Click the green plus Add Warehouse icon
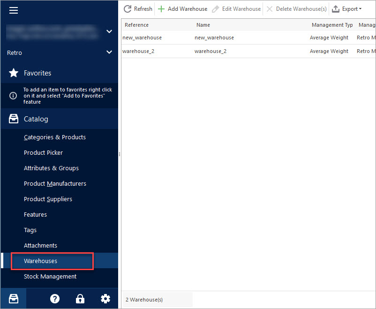 [x=161, y=9]
